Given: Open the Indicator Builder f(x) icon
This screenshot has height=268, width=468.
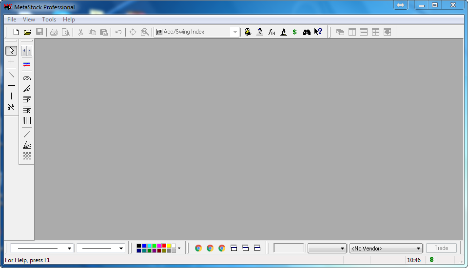Looking at the screenshot, I should [272, 32].
